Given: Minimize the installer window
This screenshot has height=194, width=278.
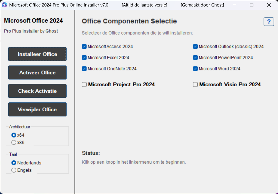Looking at the screenshot, I should coord(234,5).
